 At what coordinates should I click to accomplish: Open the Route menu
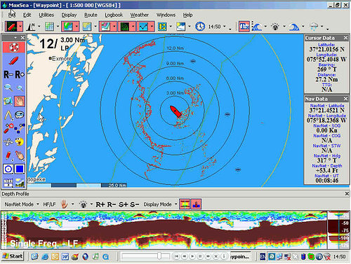[x=91, y=15]
